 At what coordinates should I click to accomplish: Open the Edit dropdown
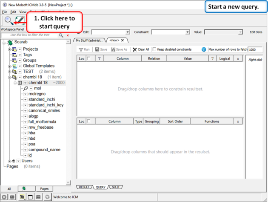click(110, 32)
